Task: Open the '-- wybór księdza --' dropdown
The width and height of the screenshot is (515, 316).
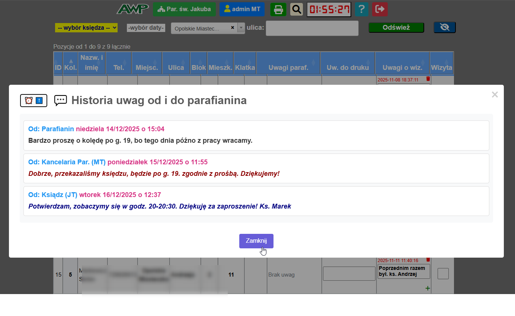Action: (86, 28)
